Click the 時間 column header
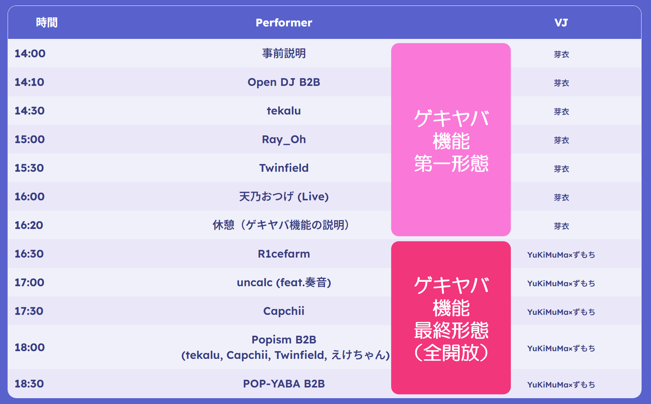 point(47,23)
